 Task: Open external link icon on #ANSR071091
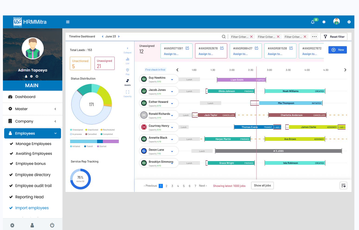[x=187, y=48]
